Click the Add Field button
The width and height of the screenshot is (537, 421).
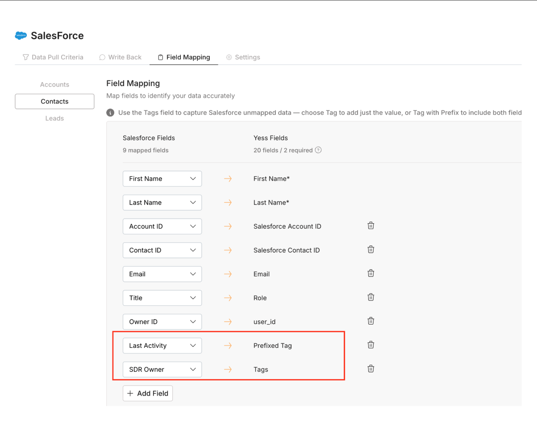148,393
